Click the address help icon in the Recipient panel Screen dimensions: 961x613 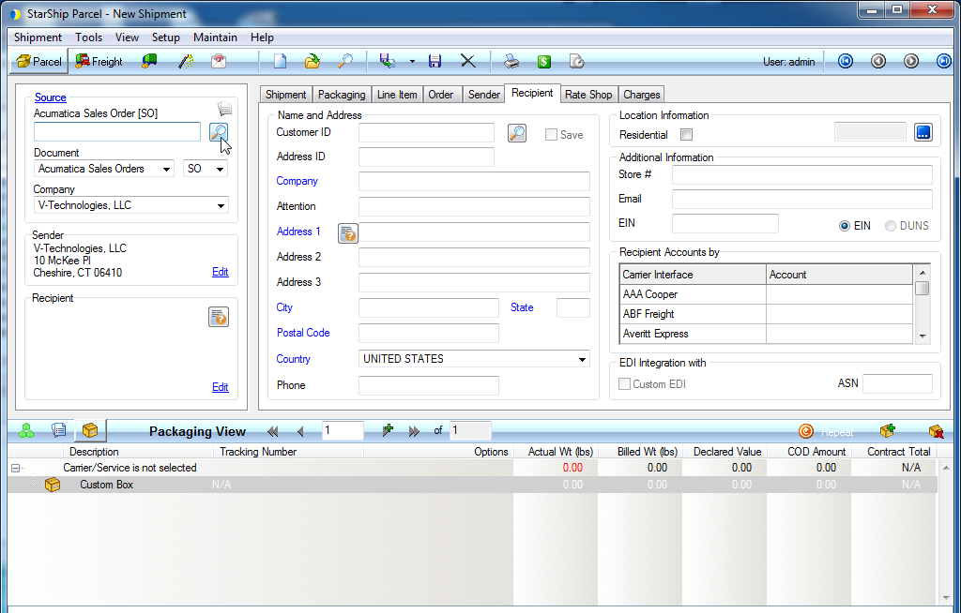(219, 317)
